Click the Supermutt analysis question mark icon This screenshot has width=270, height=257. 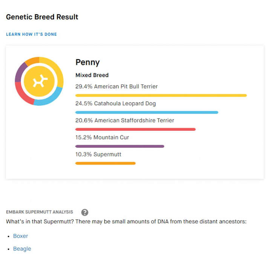click(x=85, y=212)
